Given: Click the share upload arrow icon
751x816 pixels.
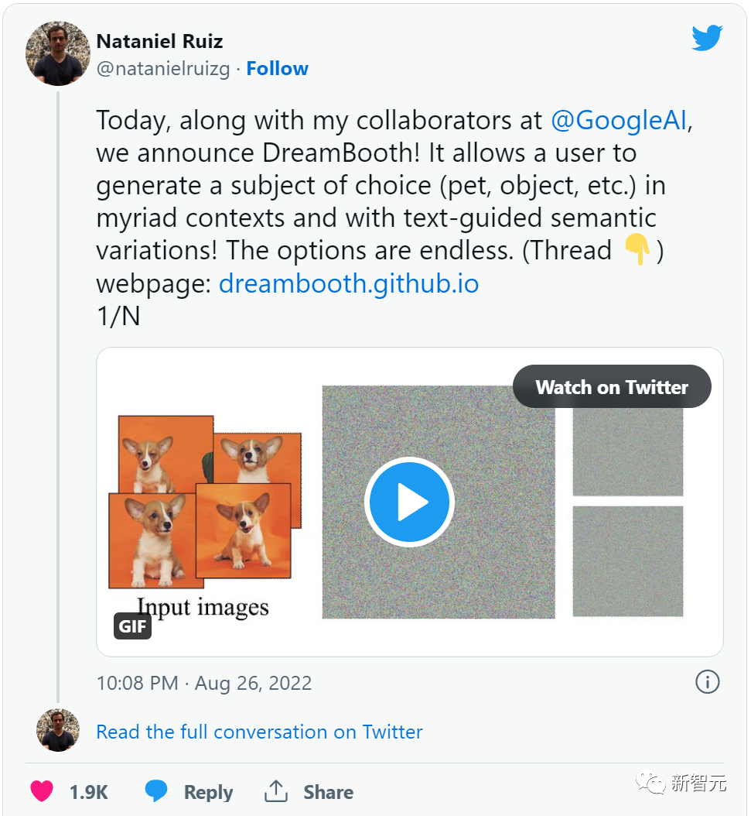Looking at the screenshot, I should pos(275,791).
